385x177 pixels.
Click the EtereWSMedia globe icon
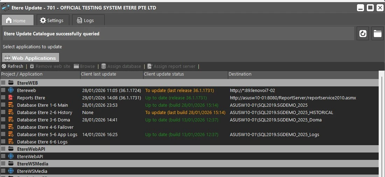pyautogui.click(x=11, y=171)
